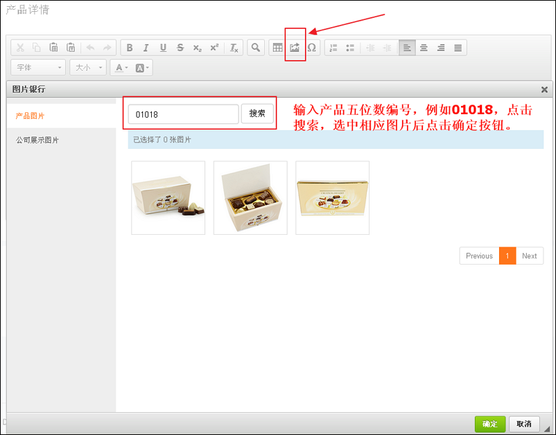Open the 字体 font dropdown
Image resolution: width=556 pixels, height=435 pixels.
[38, 68]
